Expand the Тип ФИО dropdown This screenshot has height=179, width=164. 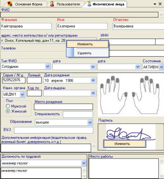[x=48, y=67]
